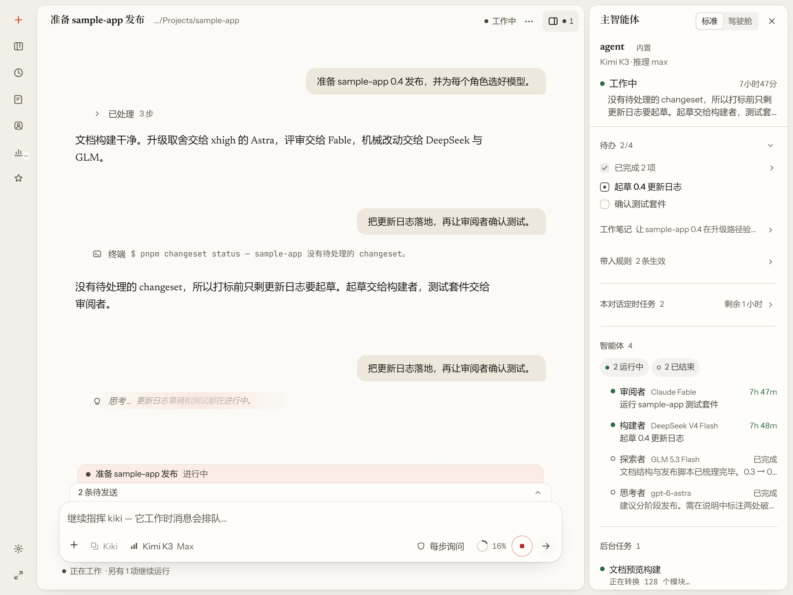Screen dimensions: 793x595
Task: Click the lightbulb thinking icon
Action: click(x=97, y=401)
